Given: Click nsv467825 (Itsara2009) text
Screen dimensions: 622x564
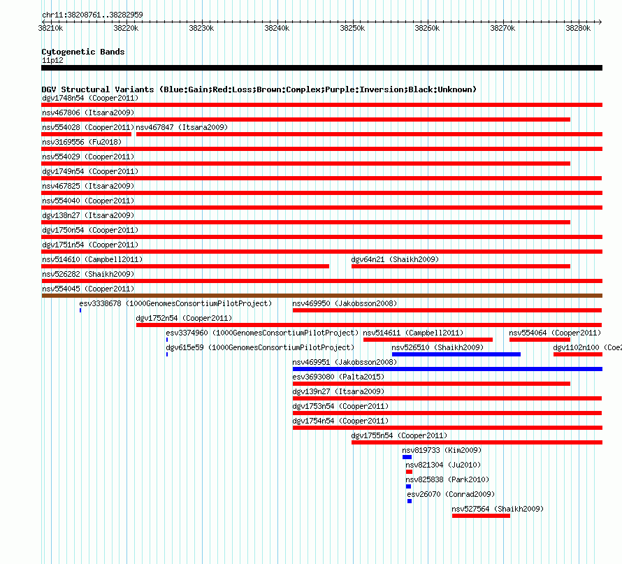Looking at the screenshot, I should [x=88, y=186].
